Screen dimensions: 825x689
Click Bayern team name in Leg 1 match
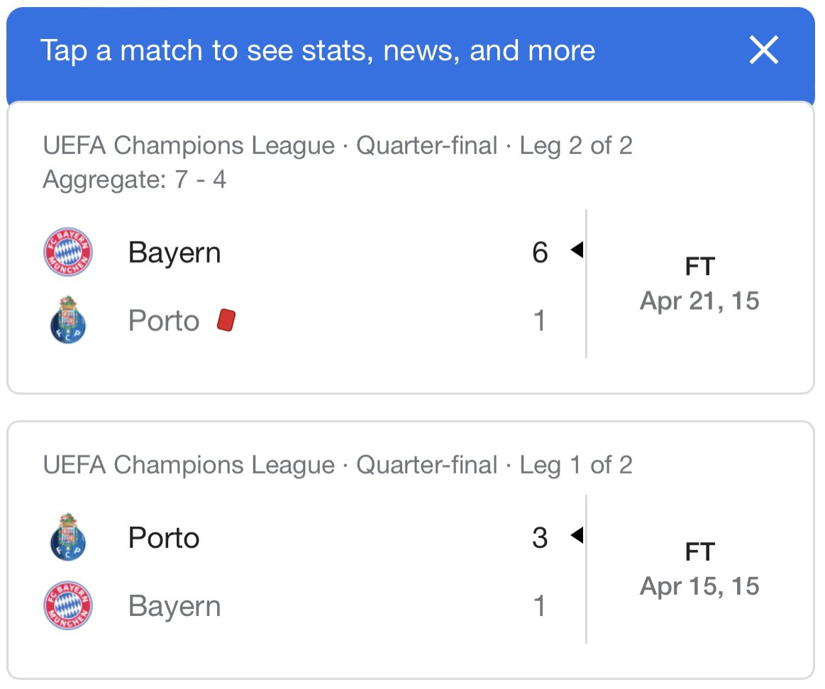click(x=175, y=607)
